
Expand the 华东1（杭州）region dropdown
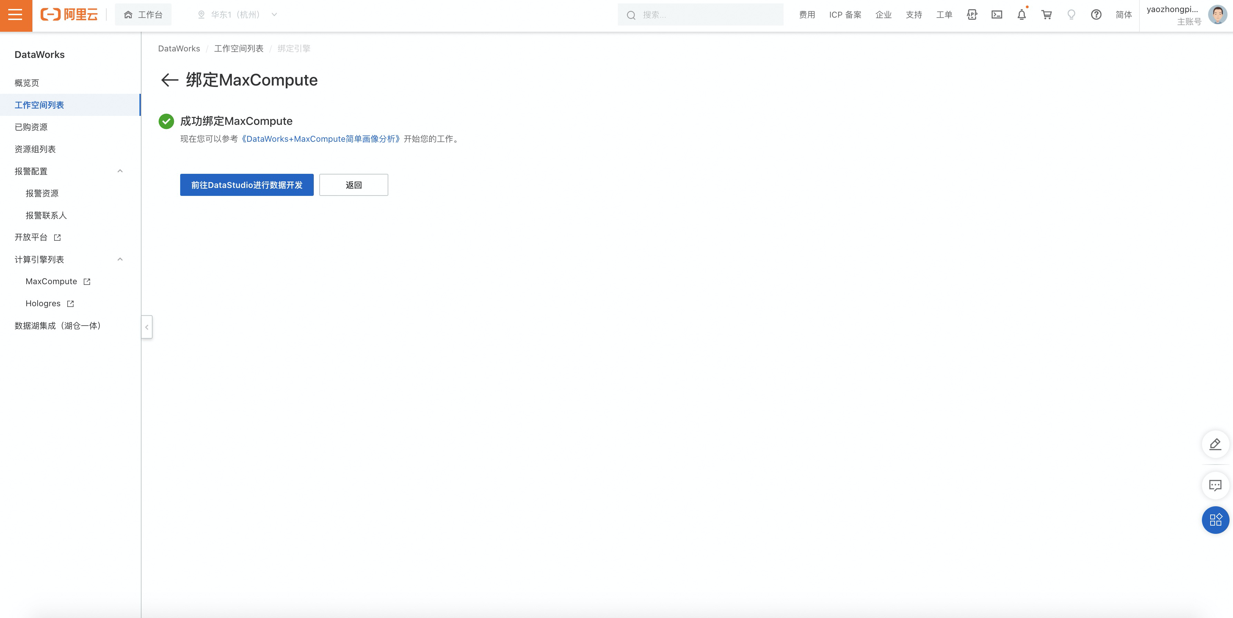point(237,15)
